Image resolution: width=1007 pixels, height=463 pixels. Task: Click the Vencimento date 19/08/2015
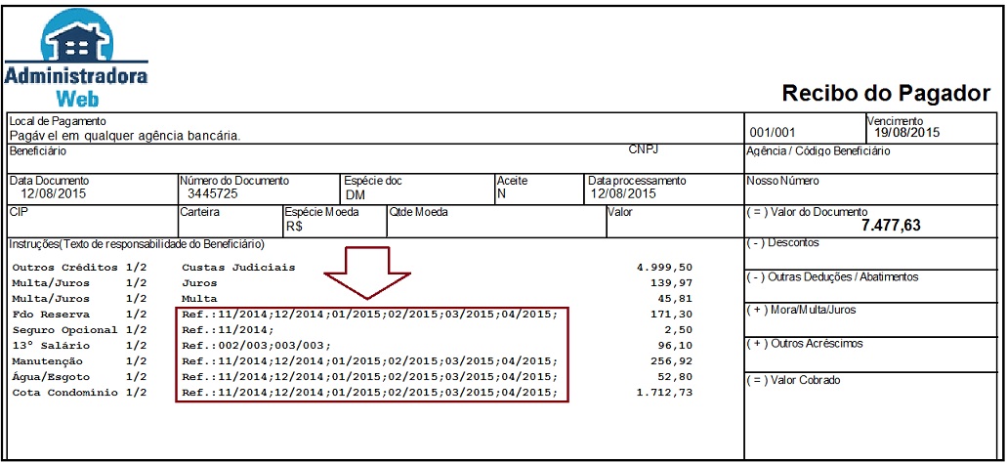(906, 133)
